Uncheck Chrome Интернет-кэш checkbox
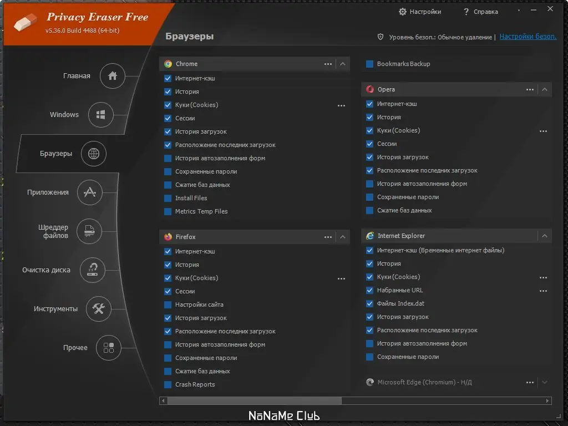The width and height of the screenshot is (568, 426). click(168, 78)
